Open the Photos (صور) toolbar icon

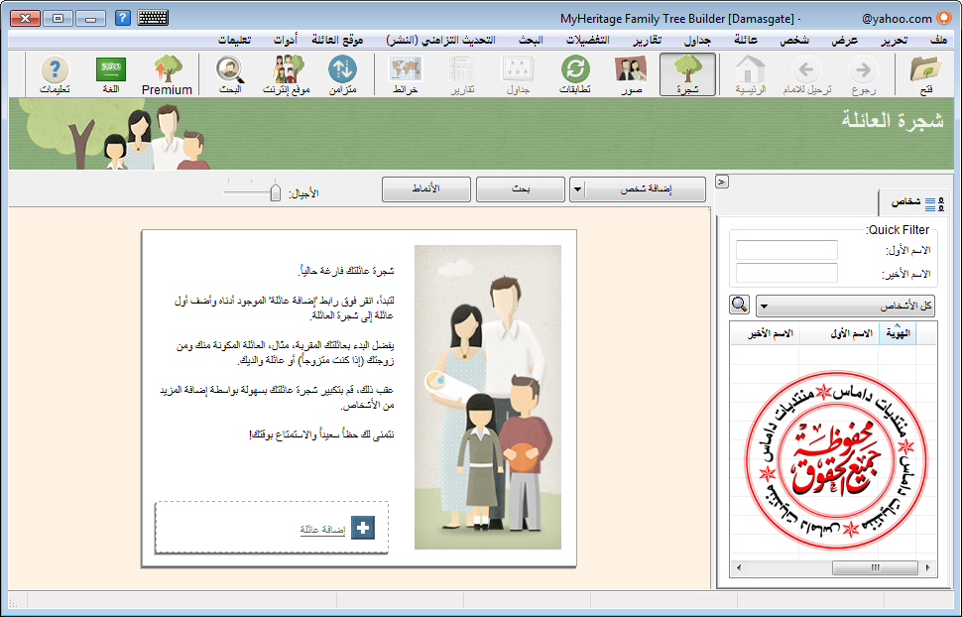[x=631, y=74]
